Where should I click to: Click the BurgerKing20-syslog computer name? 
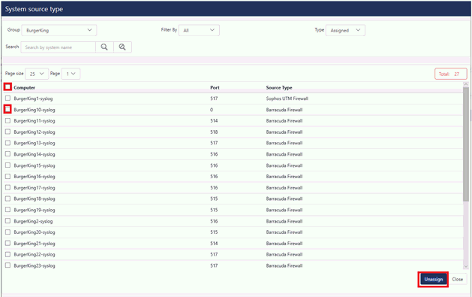pos(35,232)
